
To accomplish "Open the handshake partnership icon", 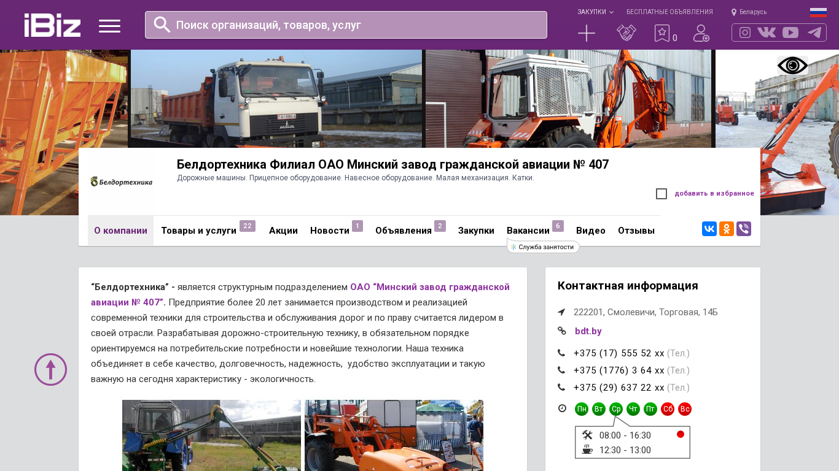I will (x=626, y=33).
